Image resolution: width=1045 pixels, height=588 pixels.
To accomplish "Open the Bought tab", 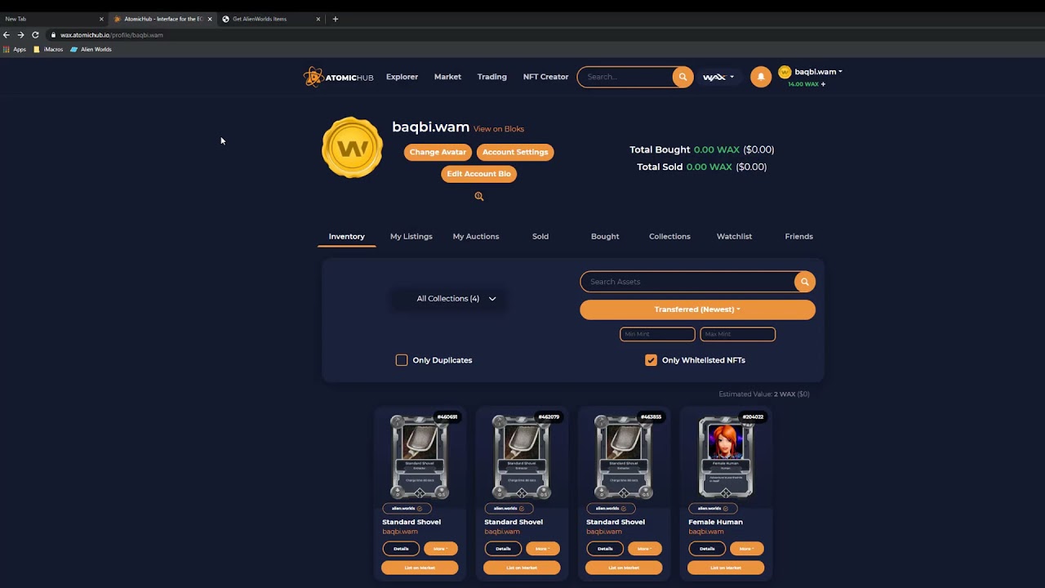I will [605, 236].
